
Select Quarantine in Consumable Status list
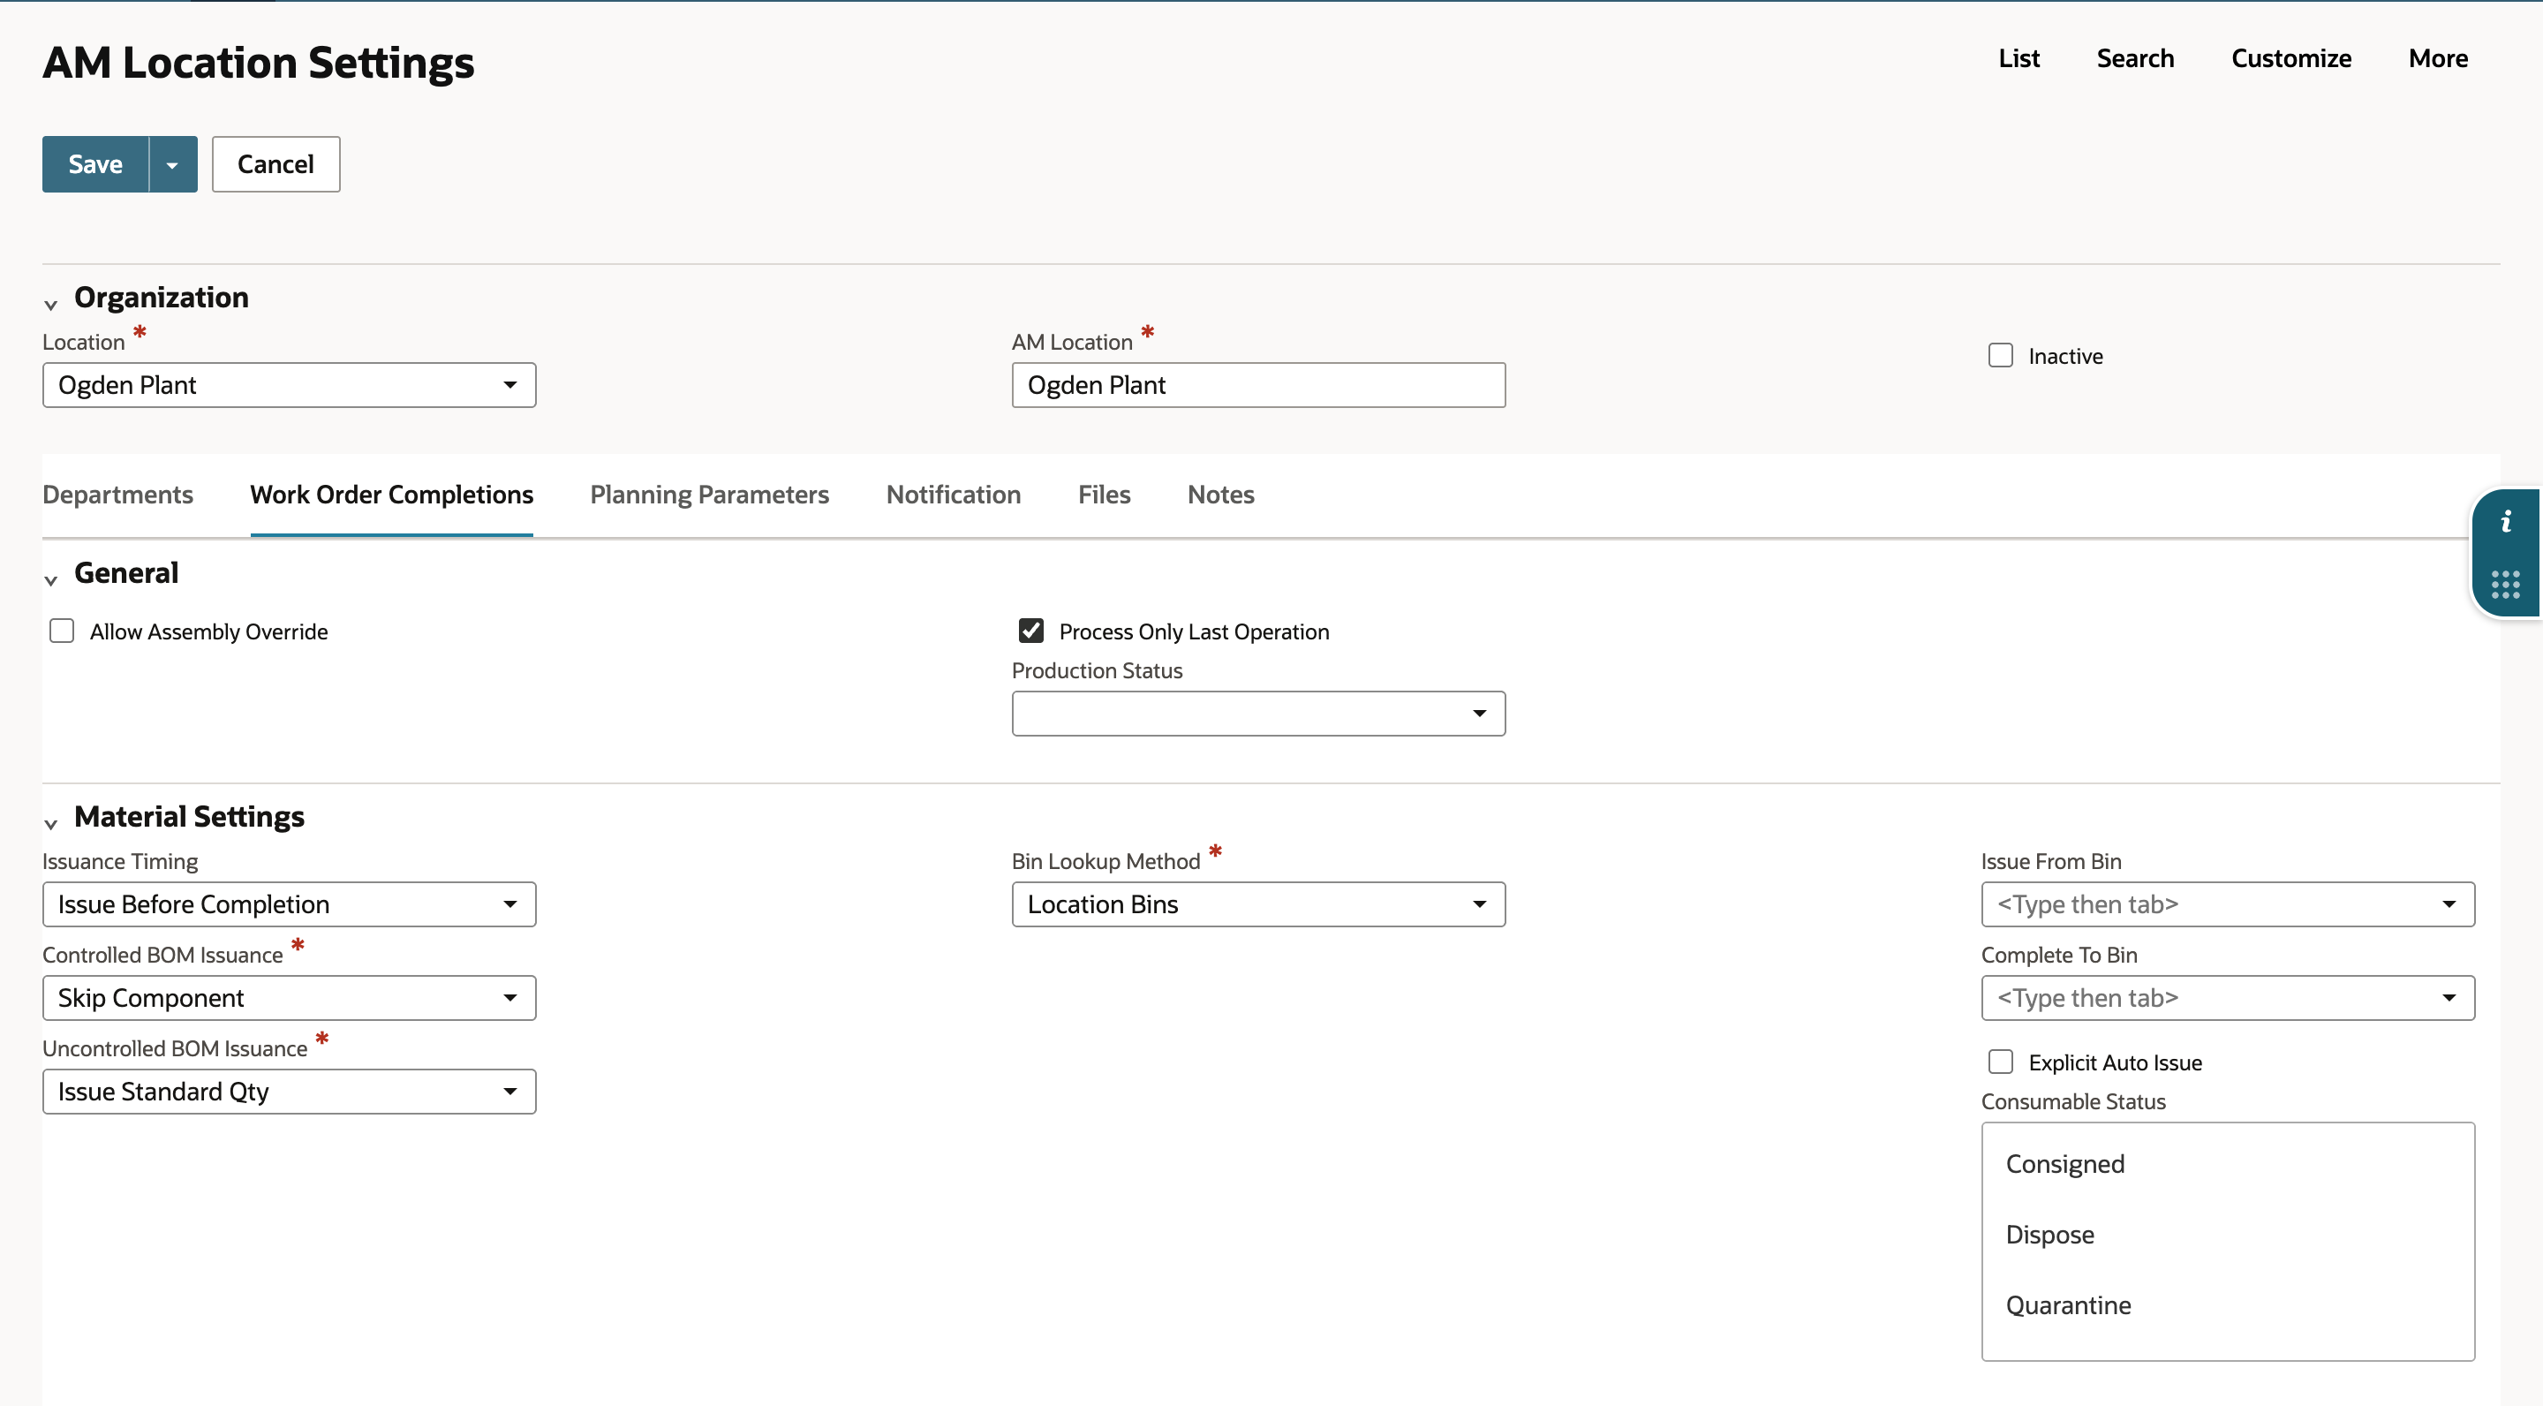tap(2227, 1305)
